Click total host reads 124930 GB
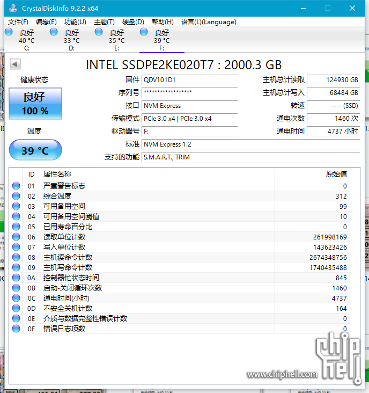 334,80
